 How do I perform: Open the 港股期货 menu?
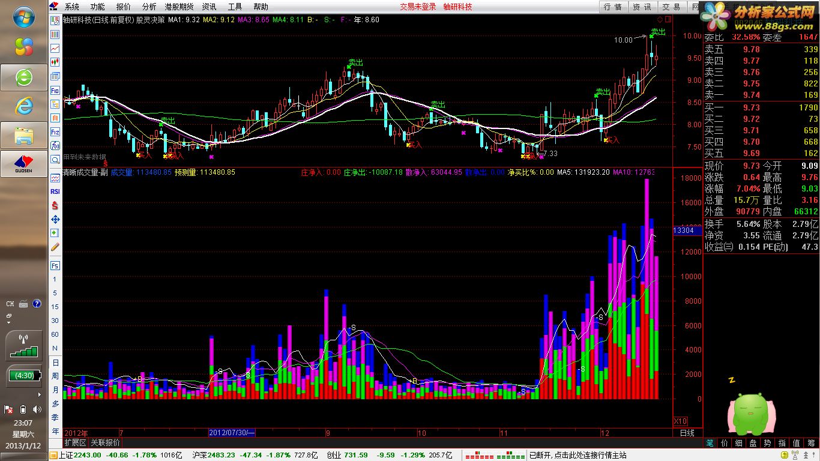click(179, 7)
